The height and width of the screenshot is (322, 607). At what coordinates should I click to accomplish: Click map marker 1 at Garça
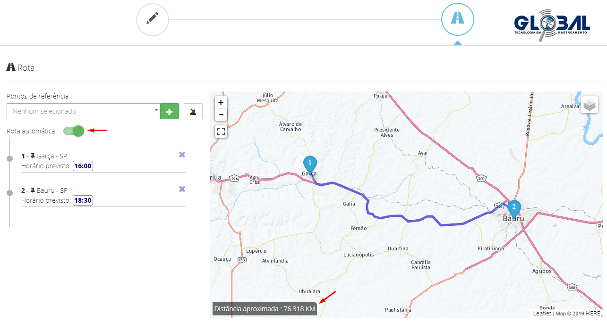coord(310,163)
